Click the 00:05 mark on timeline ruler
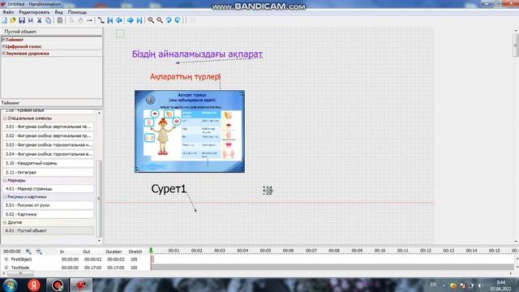This screenshot has height=292, width=519. (x=265, y=251)
